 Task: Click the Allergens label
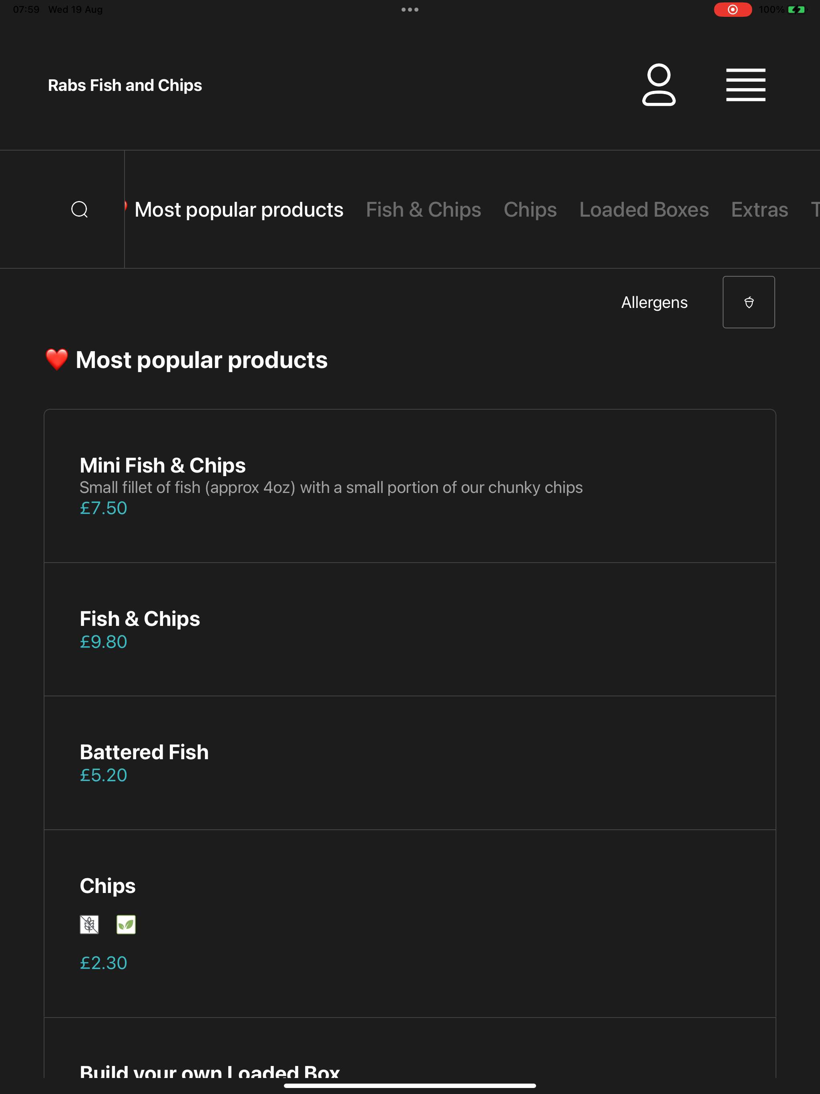point(654,302)
